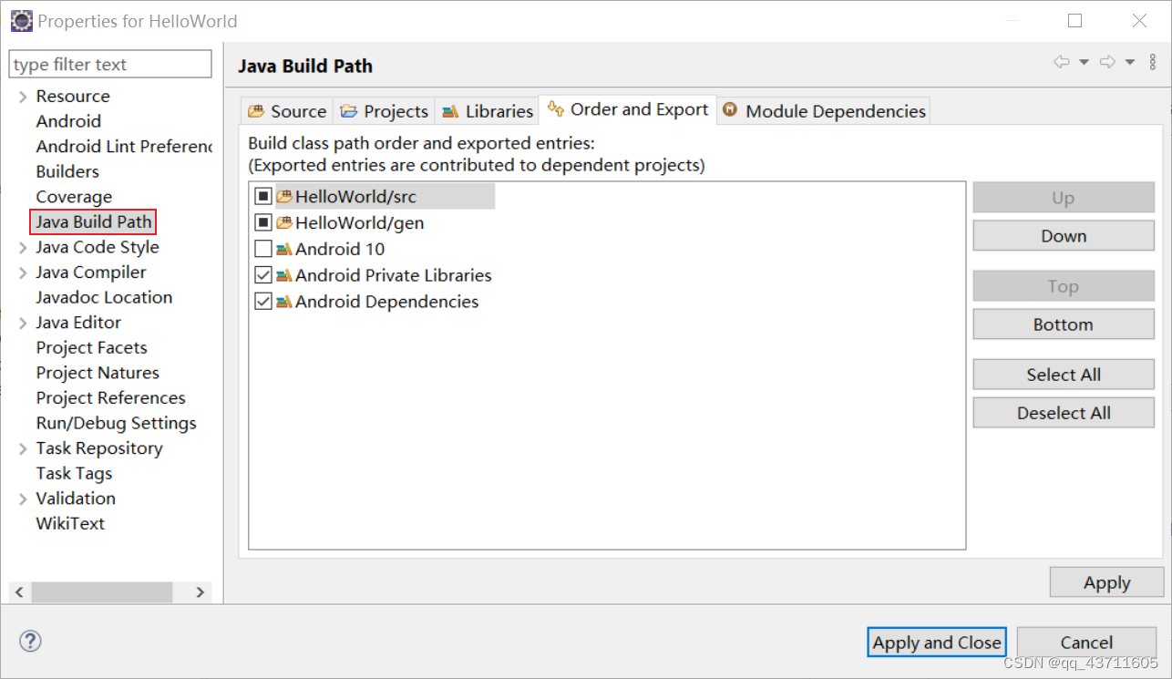Image resolution: width=1172 pixels, height=679 pixels.
Task: Click the Apply and Close button
Action: (x=936, y=642)
